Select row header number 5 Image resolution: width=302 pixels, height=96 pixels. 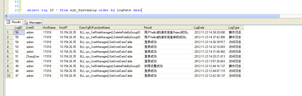point(9,51)
